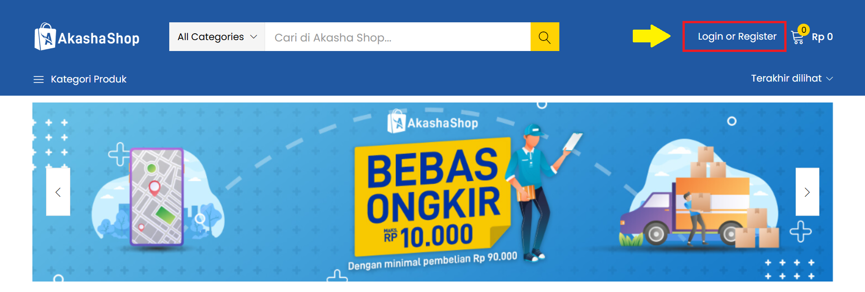
Task: Click Login or Register link
Action: click(737, 36)
